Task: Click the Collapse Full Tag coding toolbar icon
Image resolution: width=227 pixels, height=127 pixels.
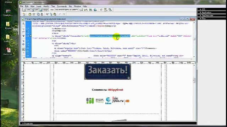Action: point(24,29)
